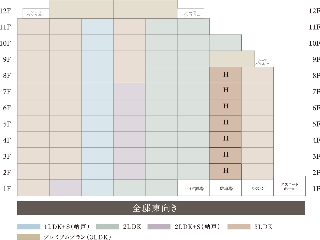320x240 pixels.
Task: Select the blue 1LDK+S unit on 4F
Action: pos(97,139)
